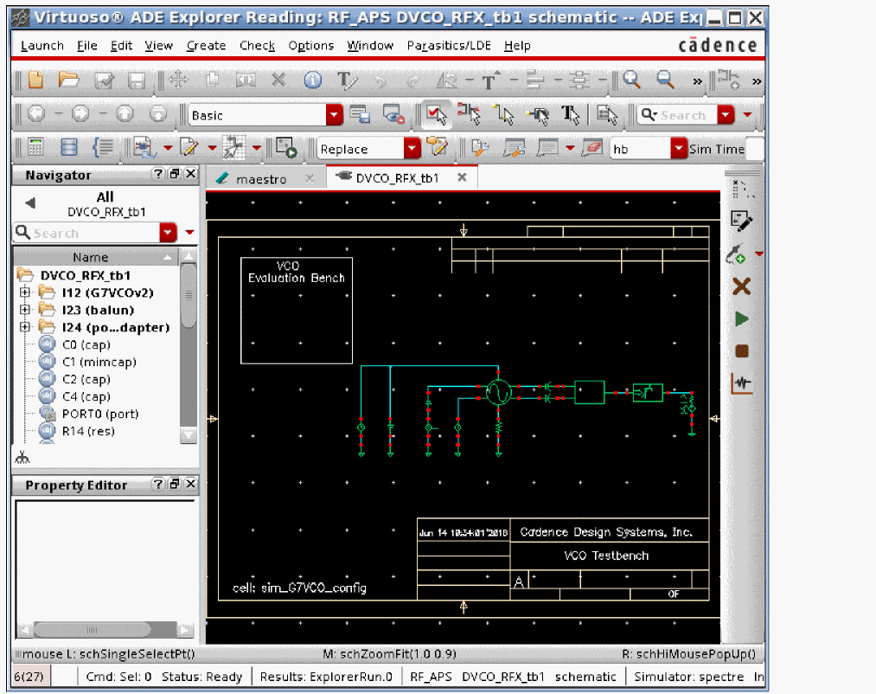Click the brown X delete icon in right toolbar
This screenshot has width=876, height=694.
coord(741,286)
